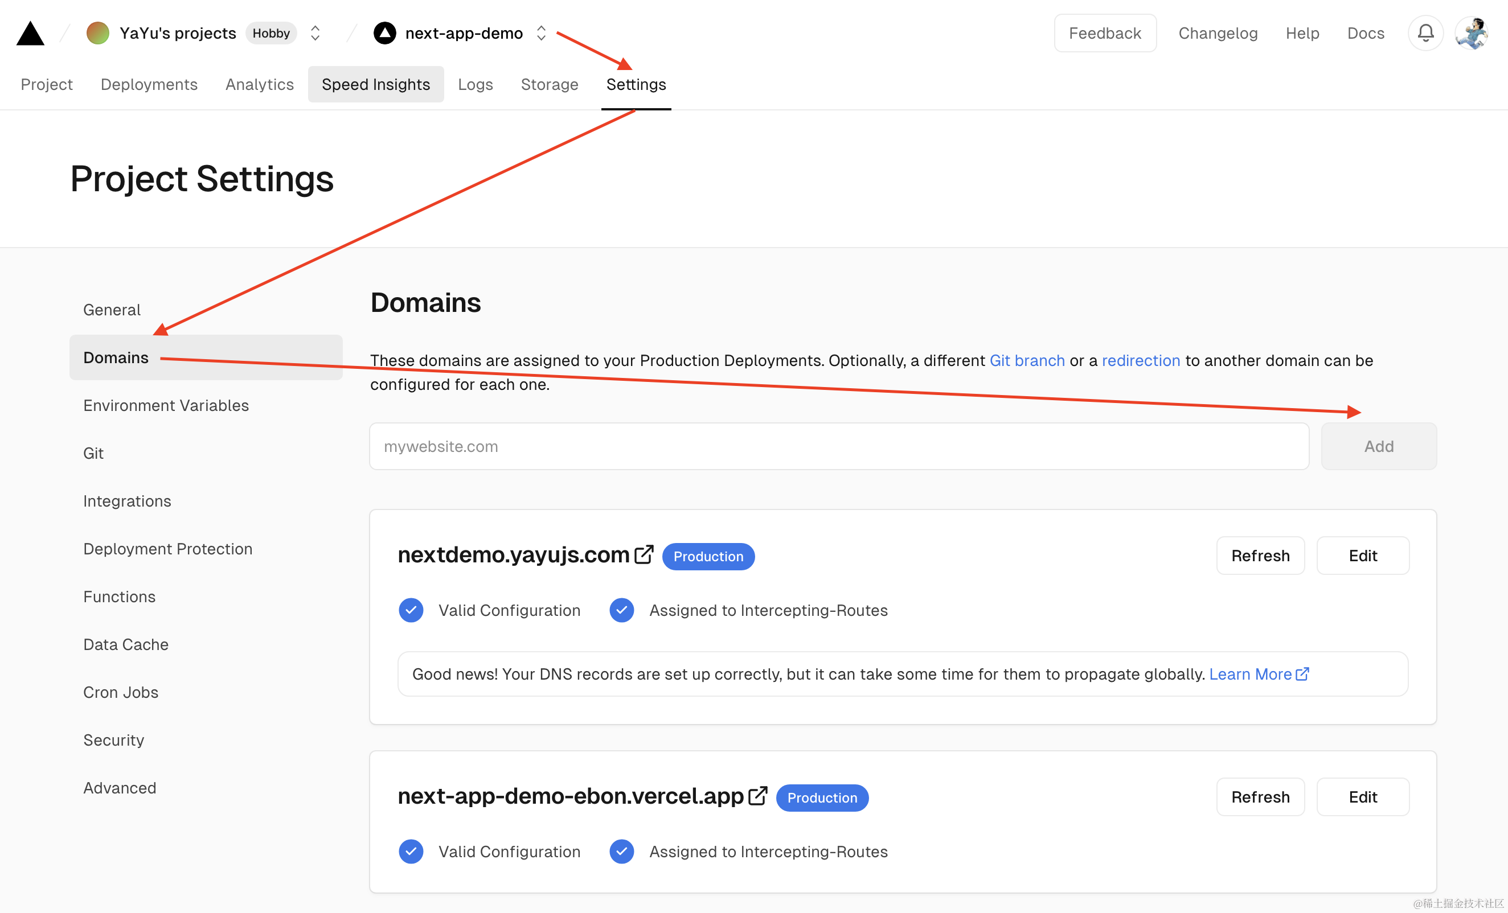Click the next-app-demo project icon
Screen dimensions: 1508x913
[384, 33]
